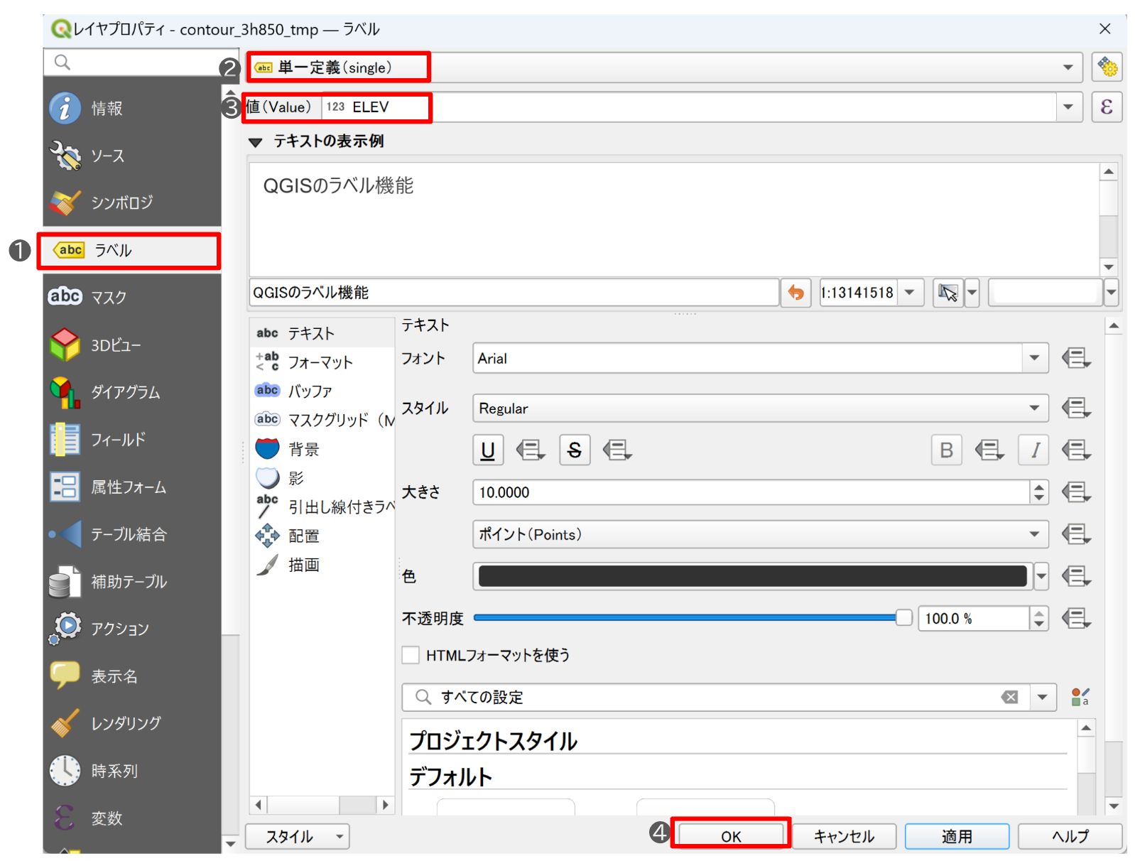Click the キャンセル button
1135x861 pixels.
pos(844,836)
